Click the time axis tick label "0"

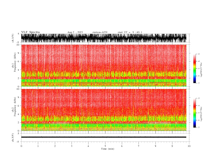[21, 146]
